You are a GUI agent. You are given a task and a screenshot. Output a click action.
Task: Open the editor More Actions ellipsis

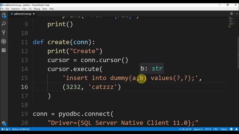(237, 14)
